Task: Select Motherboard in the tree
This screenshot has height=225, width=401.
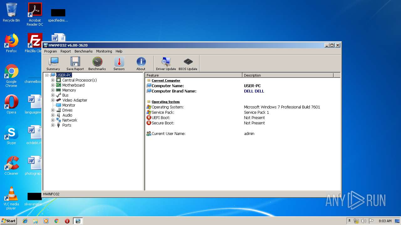Action: (x=73, y=85)
